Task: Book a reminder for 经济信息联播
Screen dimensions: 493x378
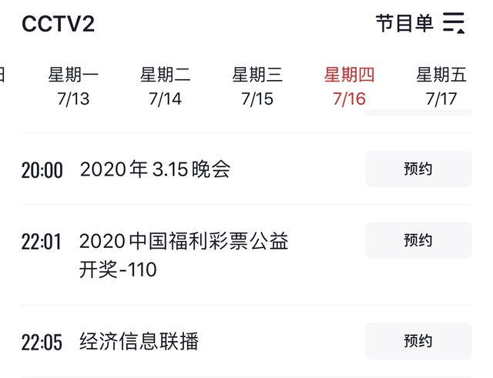Action: click(x=418, y=341)
